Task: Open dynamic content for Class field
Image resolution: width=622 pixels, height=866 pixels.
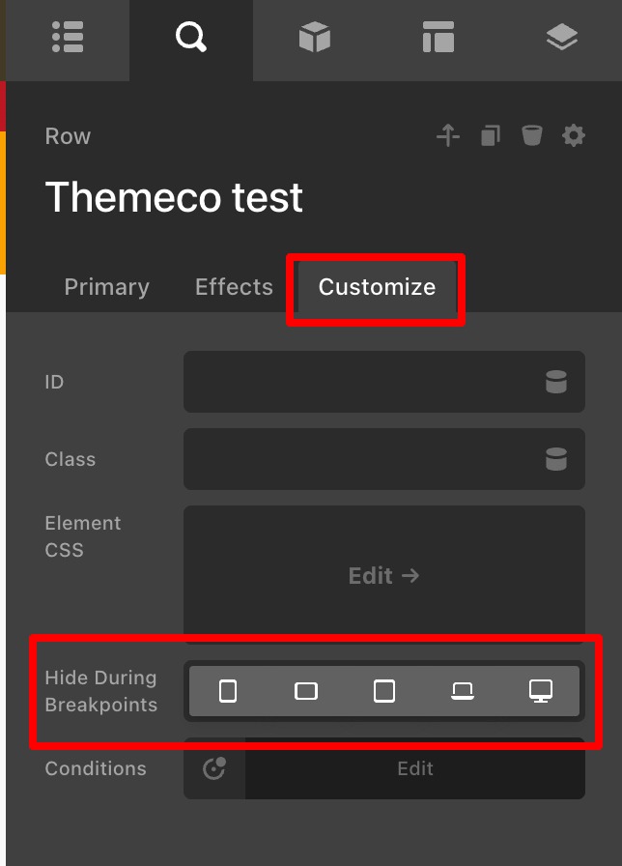Action: click(x=555, y=459)
